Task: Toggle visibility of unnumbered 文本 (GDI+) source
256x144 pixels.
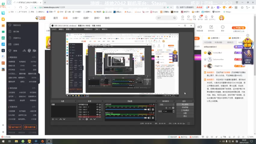Action: (97, 109)
